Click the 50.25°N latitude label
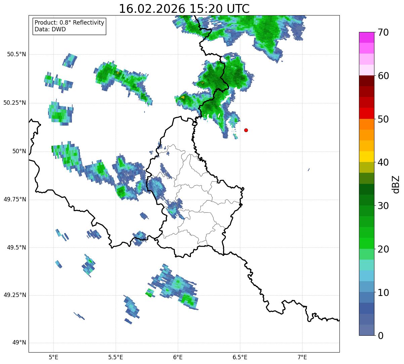 14,103
